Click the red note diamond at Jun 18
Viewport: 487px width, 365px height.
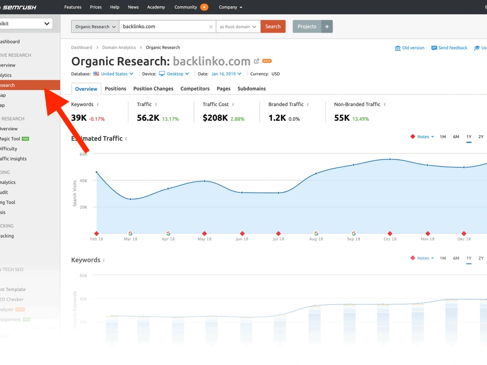242,234
